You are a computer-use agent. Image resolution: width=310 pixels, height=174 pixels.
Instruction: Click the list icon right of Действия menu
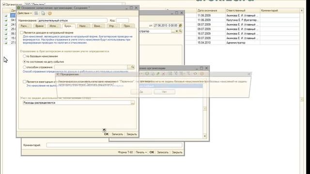pos(36,14)
